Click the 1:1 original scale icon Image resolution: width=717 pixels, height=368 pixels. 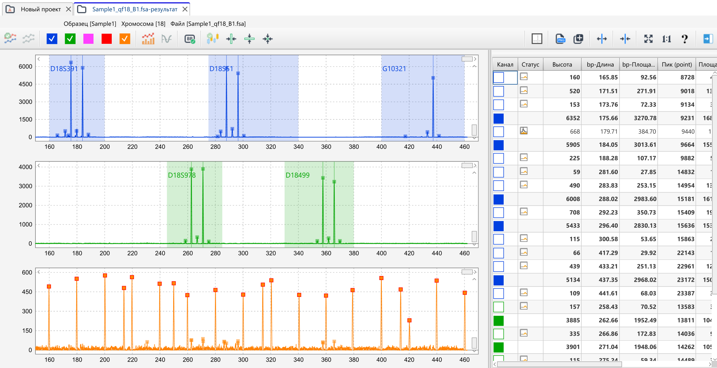point(666,39)
